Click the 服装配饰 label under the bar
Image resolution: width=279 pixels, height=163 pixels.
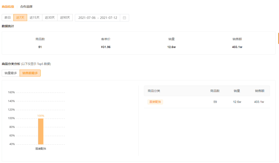41,149
